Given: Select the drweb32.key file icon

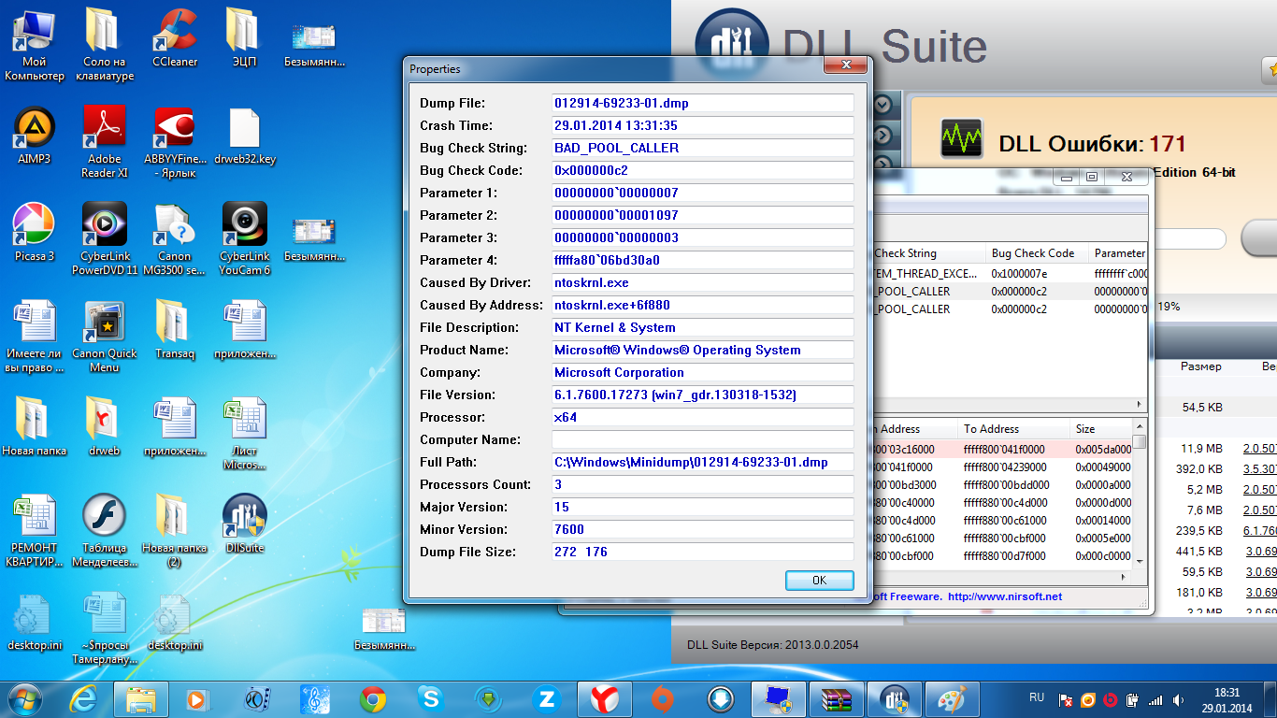Looking at the screenshot, I should [x=244, y=136].
